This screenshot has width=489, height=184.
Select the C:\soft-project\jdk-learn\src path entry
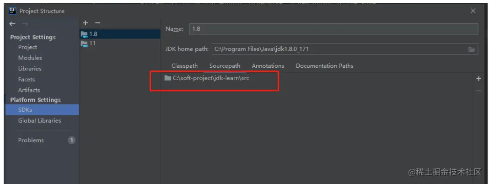[x=207, y=78]
